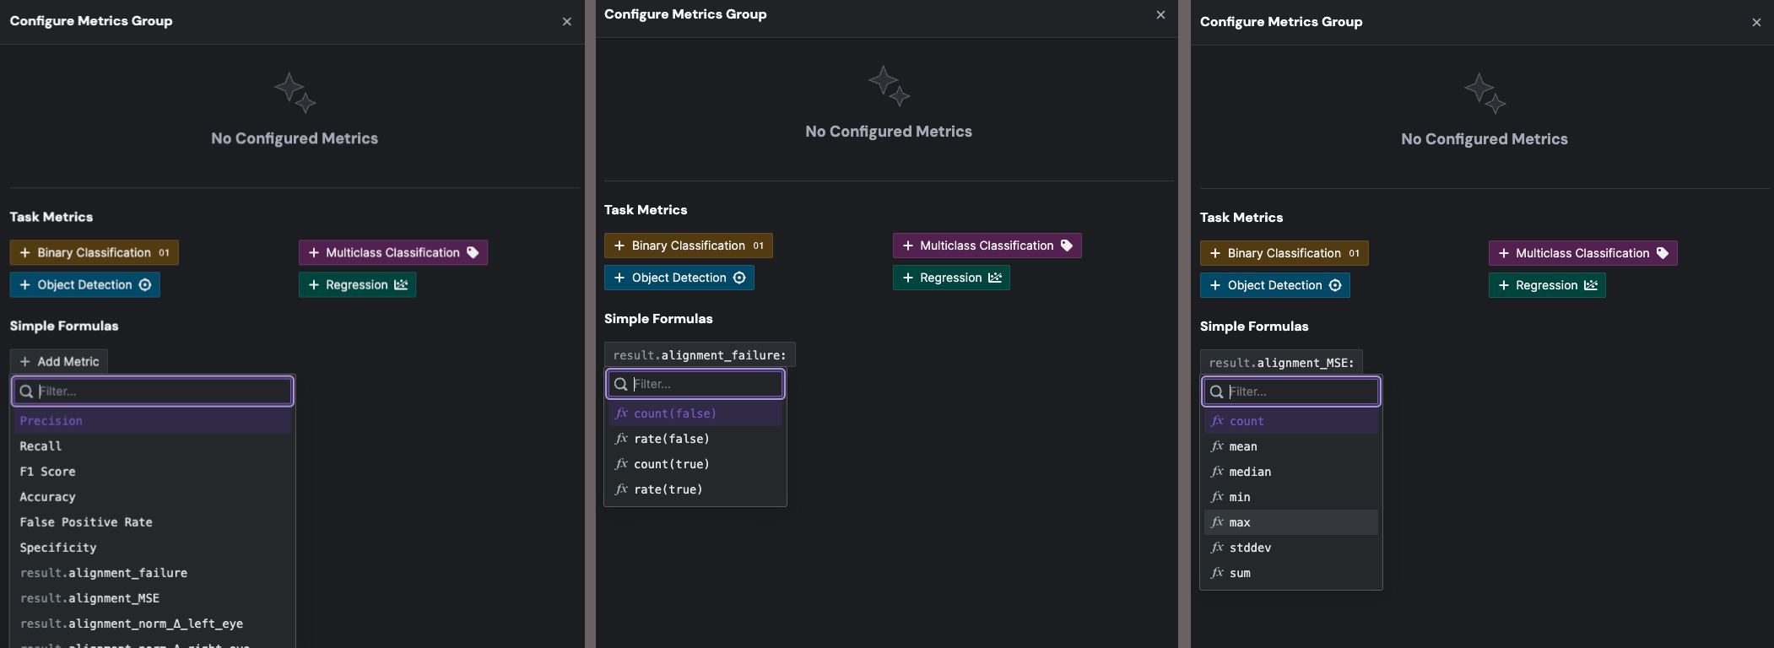1774x648 pixels.
Task: Select result.alignment_norm_A_left_eye option
Action: tap(153, 624)
